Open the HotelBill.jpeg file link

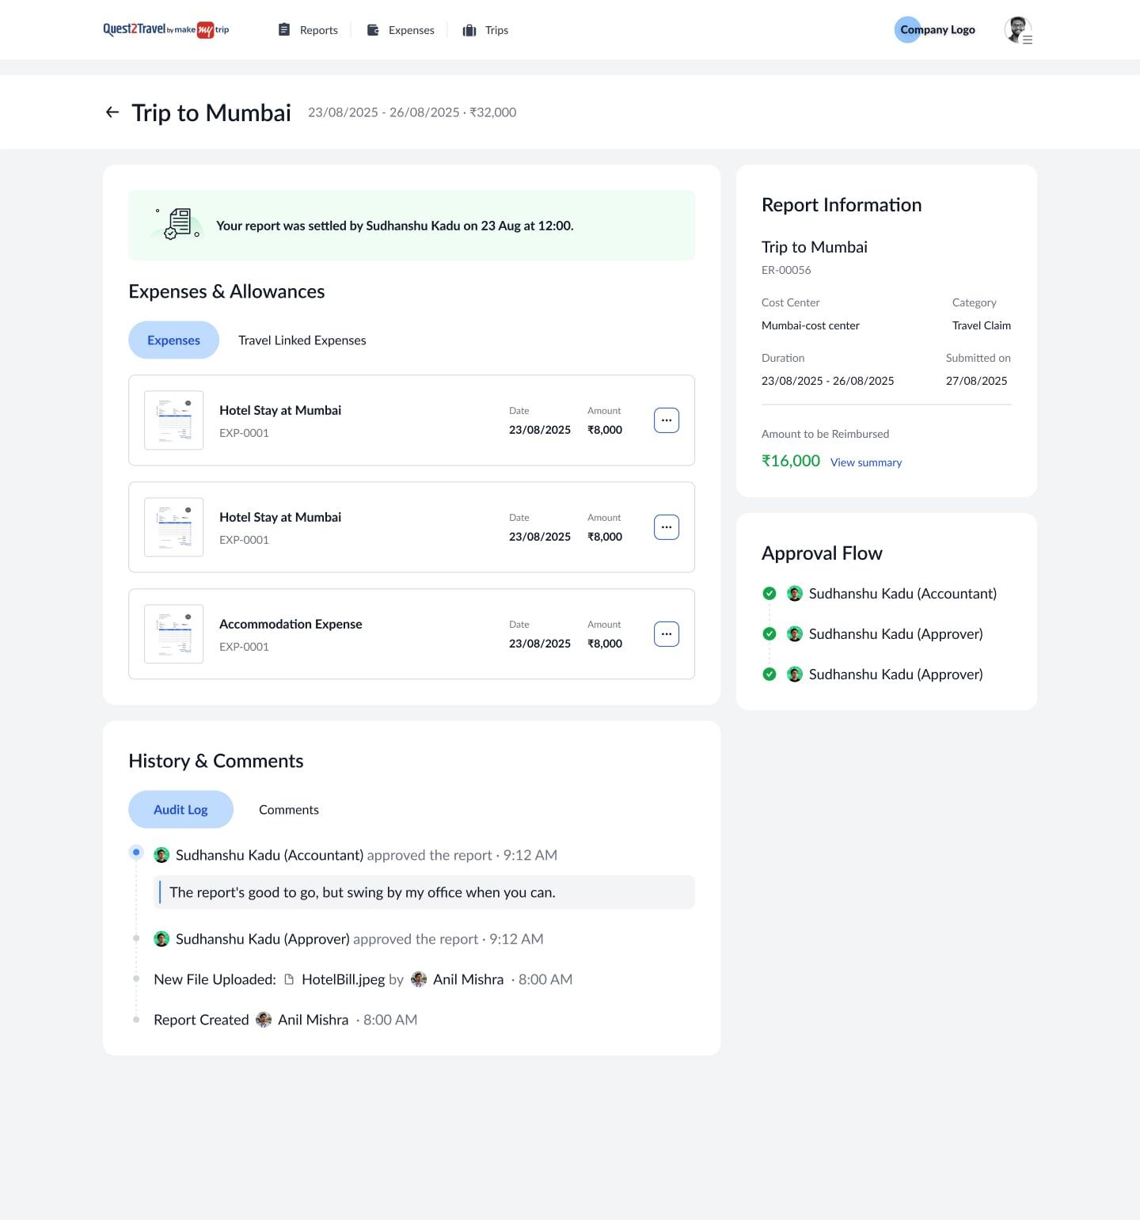pyautogui.click(x=343, y=979)
